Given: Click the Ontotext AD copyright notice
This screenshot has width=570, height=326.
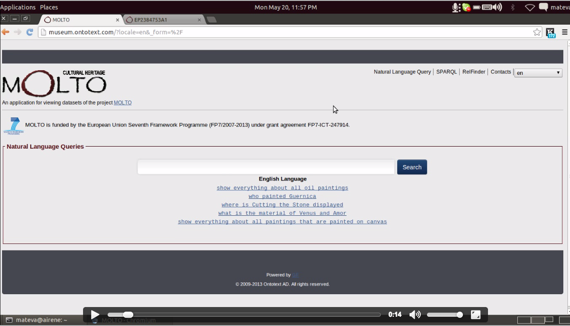Looking at the screenshot, I should click(282, 284).
